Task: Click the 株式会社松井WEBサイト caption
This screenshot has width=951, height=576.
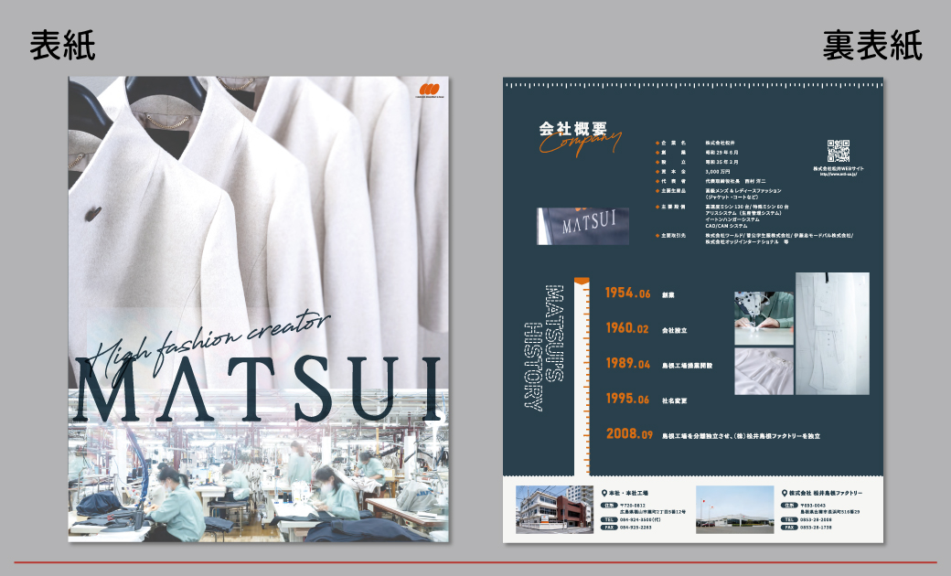Action: [x=839, y=168]
